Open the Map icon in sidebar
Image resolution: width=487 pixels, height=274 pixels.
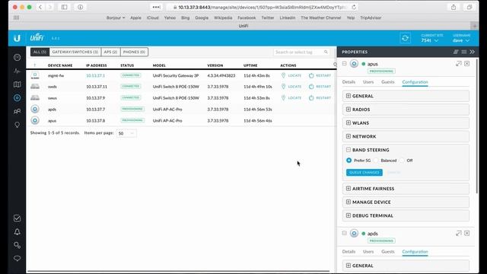[x=17, y=84]
